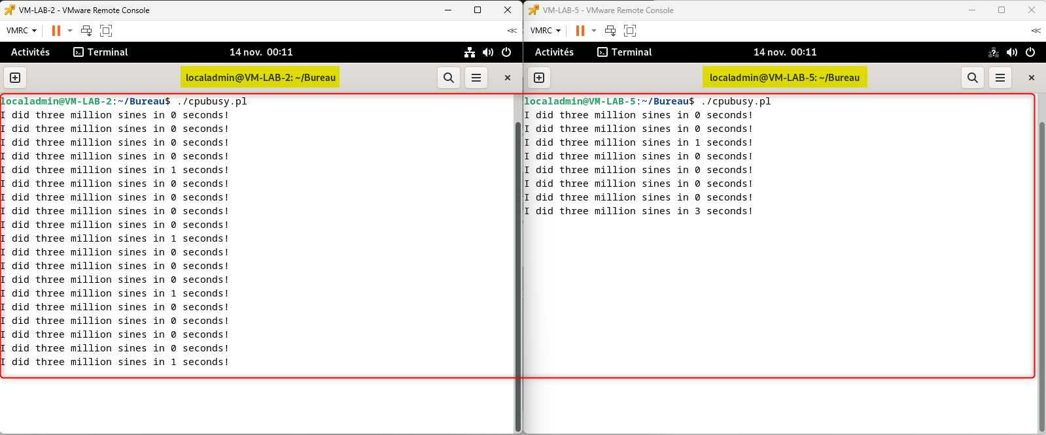The height and width of the screenshot is (435, 1046).
Task: Expand the VMRC dropdown in VM-LAB-2
Action: (22, 31)
